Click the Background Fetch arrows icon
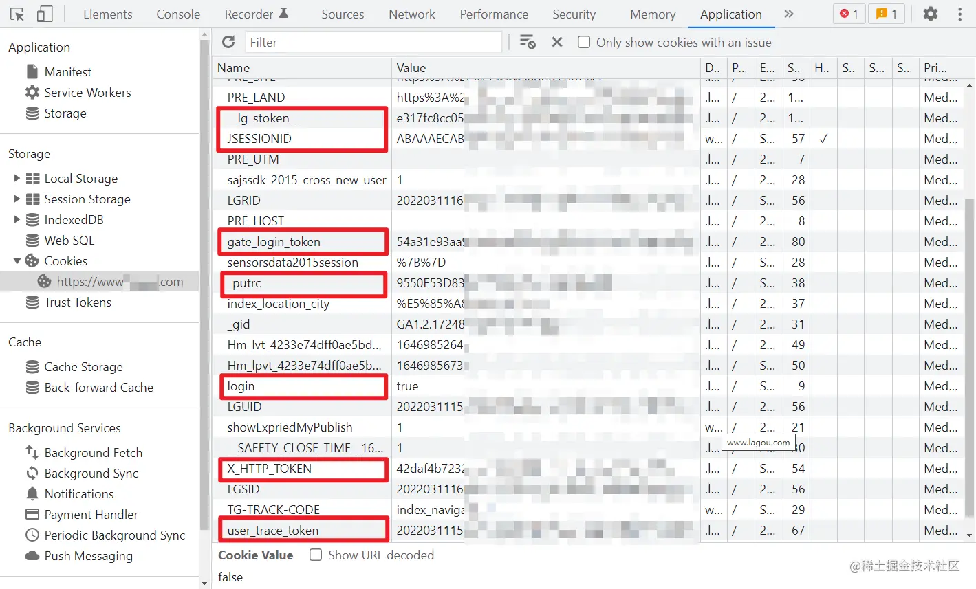This screenshot has width=976, height=589. click(x=32, y=452)
